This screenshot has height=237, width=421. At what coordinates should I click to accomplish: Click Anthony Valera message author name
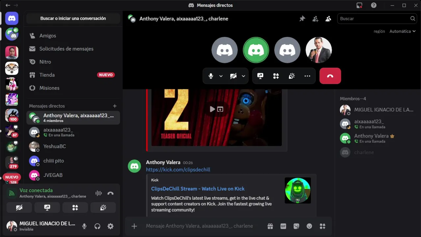(163, 162)
